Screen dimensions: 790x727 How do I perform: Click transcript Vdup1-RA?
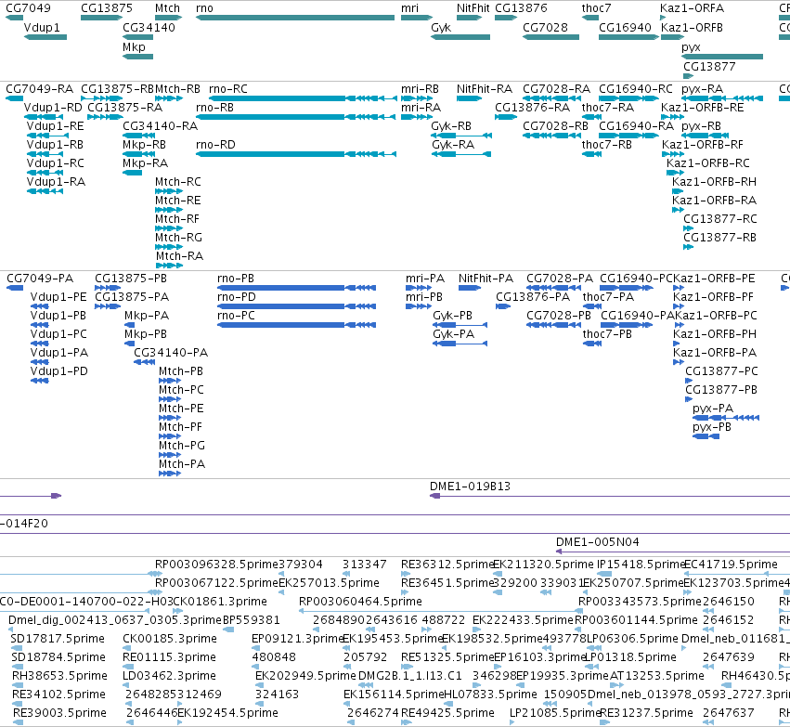pyautogui.click(x=45, y=191)
